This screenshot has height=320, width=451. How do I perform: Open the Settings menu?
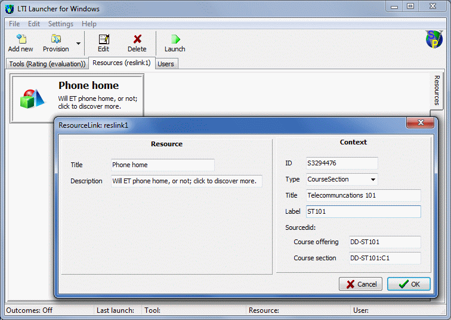tap(61, 24)
